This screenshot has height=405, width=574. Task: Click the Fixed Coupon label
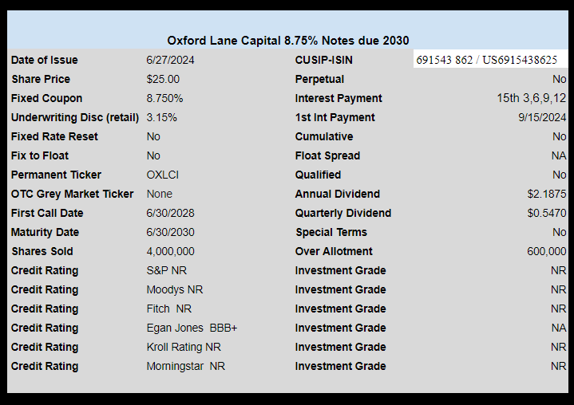tap(46, 98)
